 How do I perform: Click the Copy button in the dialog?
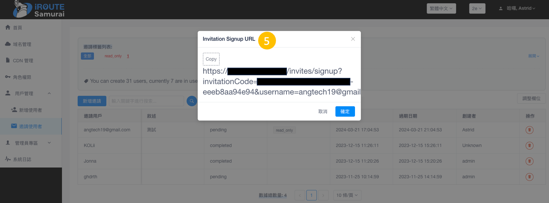211,59
